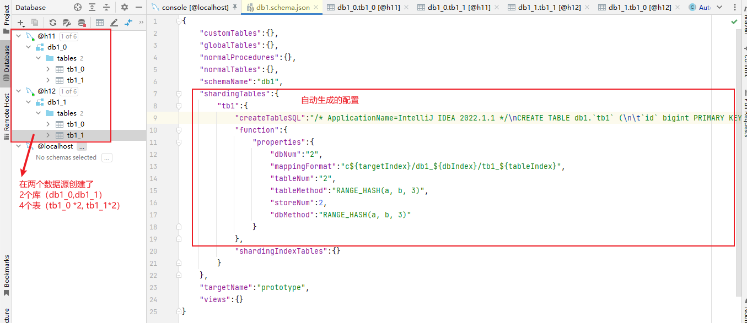Expand selected tb1_1 table under db1_1
The width and height of the screenshot is (747, 323).
click(49, 135)
